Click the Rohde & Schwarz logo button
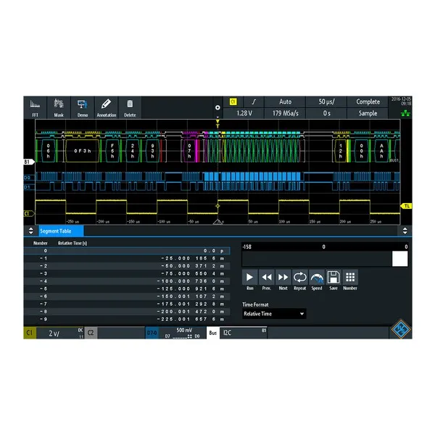 [x=399, y=331]
